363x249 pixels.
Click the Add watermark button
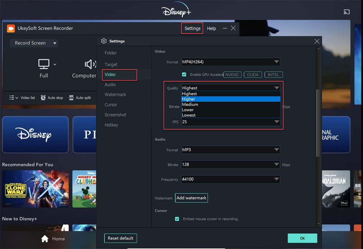tap(191, 198)
